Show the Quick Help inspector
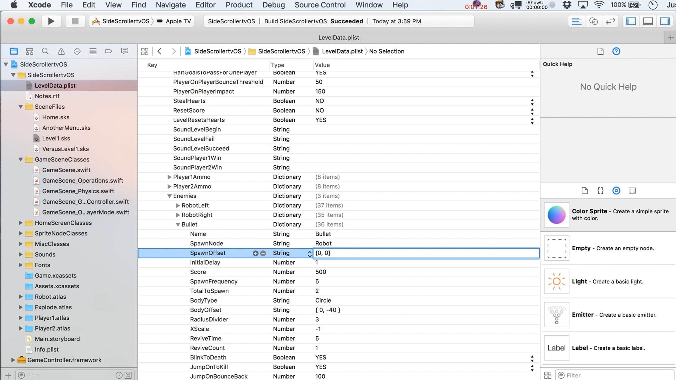The image size is (676, 380). pyautogui.click(x=616, y=51)
